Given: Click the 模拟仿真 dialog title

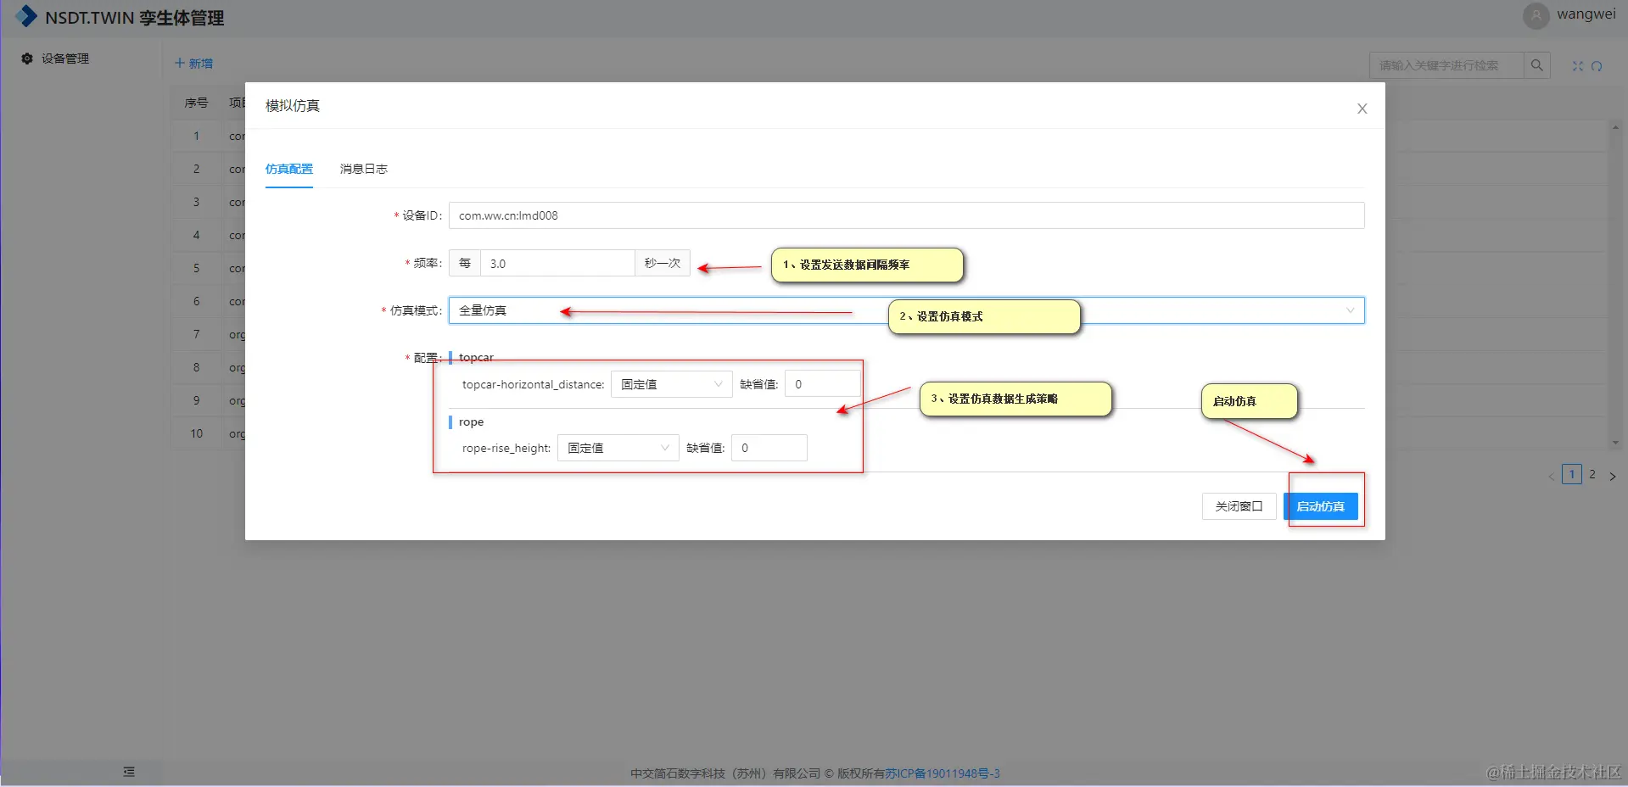Looking at the screenshot, I should (292, 105).
